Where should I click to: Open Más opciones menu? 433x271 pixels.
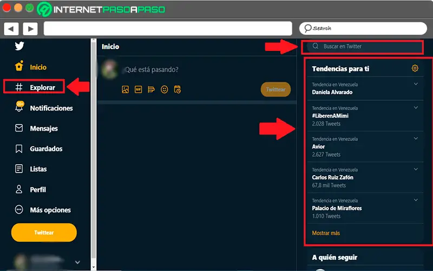(x=50, y=210)
